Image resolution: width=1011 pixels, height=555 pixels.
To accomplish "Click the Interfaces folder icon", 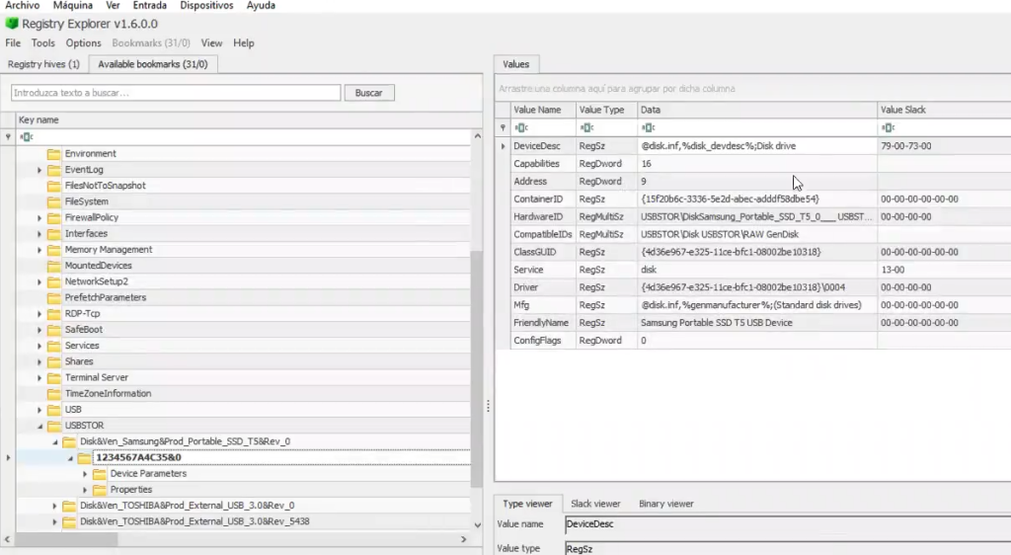I will [54, 234].
